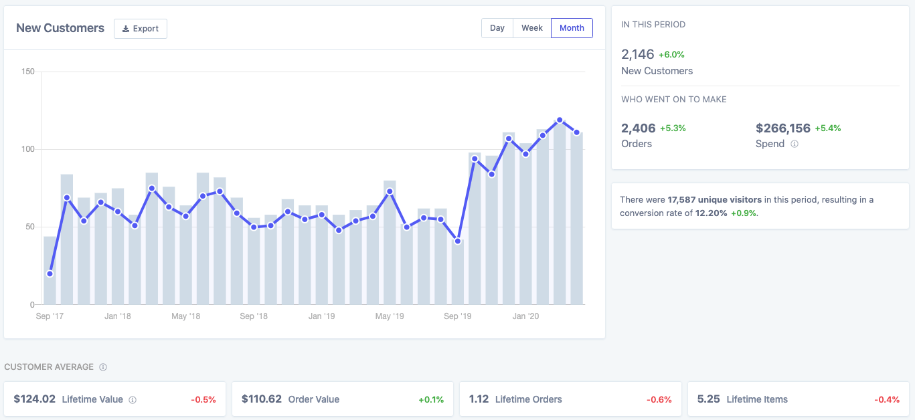
Task: Click the info icon next to Customer Average
Action: 103,367
